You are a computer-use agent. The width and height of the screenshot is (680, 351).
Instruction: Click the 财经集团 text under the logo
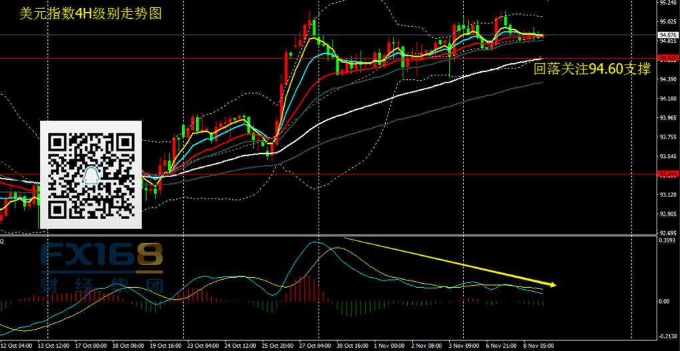point(101,287)
